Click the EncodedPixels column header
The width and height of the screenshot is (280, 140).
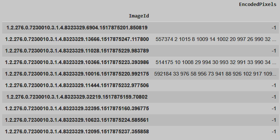pyautogui.click(x=258, y=4)
